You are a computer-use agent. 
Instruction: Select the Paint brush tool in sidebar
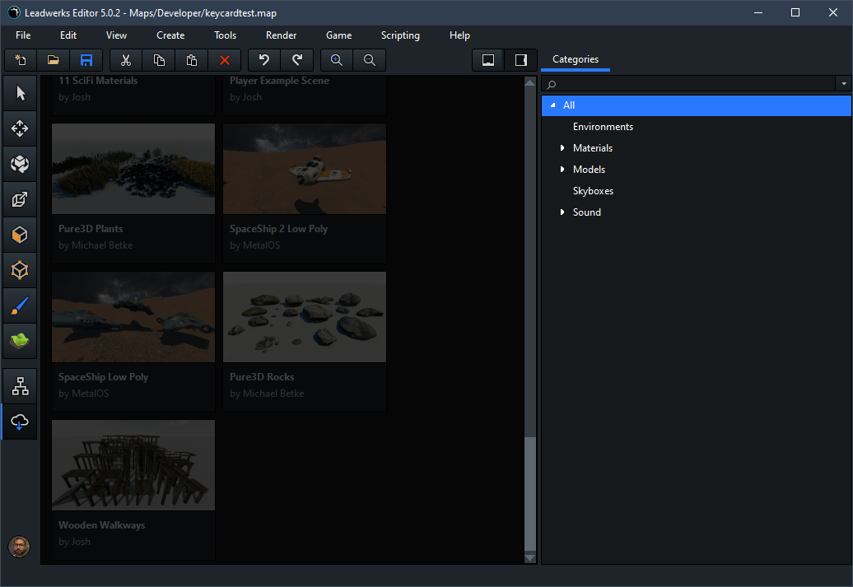pos(20,306)
